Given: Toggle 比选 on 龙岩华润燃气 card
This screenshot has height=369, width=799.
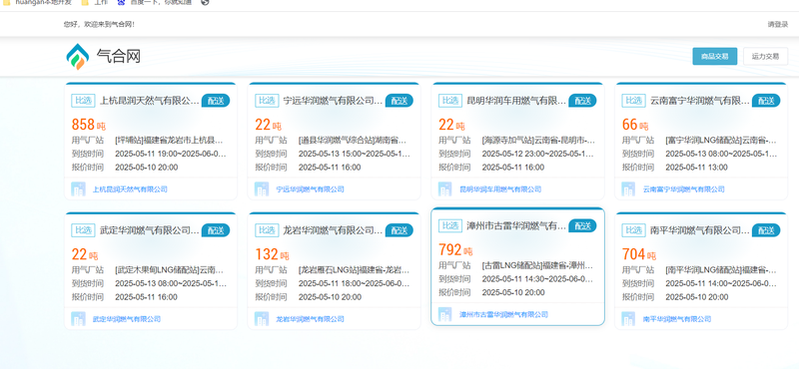Looking at the screenshot, I should pos(267,230).
